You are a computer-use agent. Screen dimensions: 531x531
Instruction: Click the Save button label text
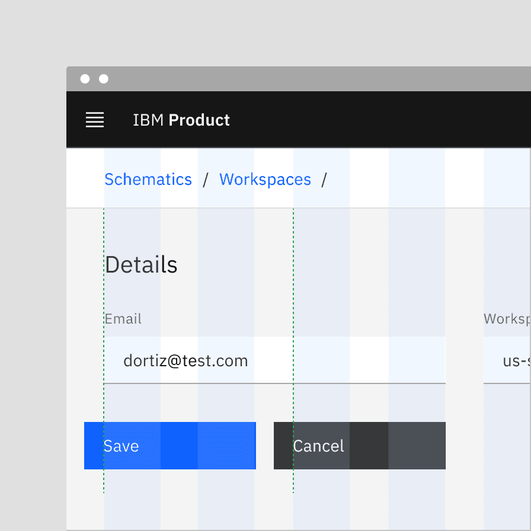coord(121,446)
